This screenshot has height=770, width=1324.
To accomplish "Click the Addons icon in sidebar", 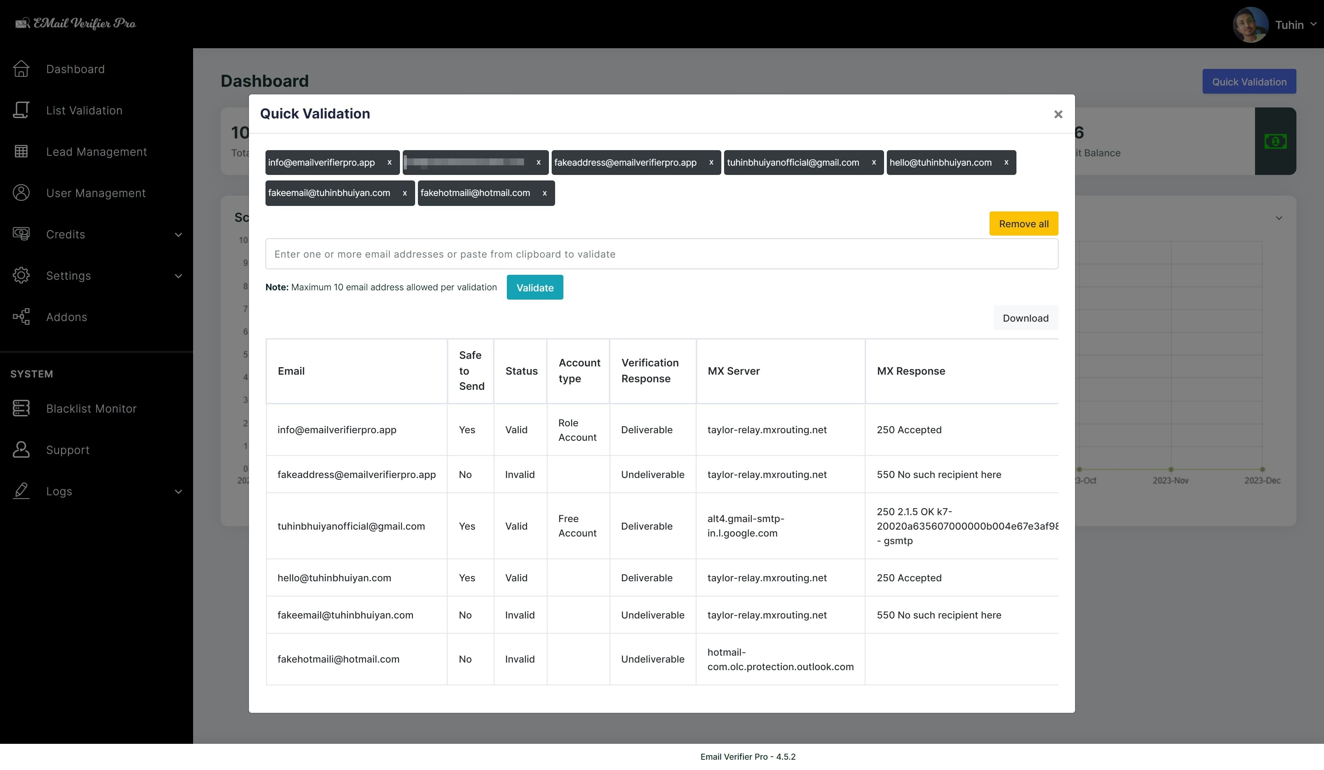I will click(x=21, y=316).
